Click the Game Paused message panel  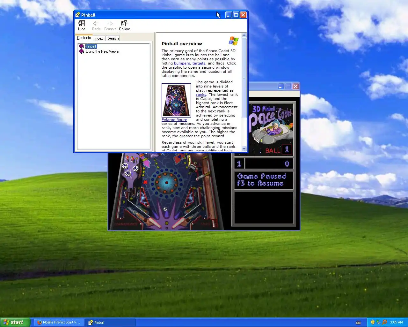coord(264,180)
